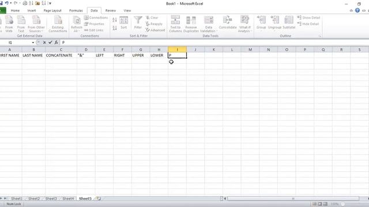Open the From Other Sources dropdown
This screenshot has width=369, height=207.
coord(36,24)
